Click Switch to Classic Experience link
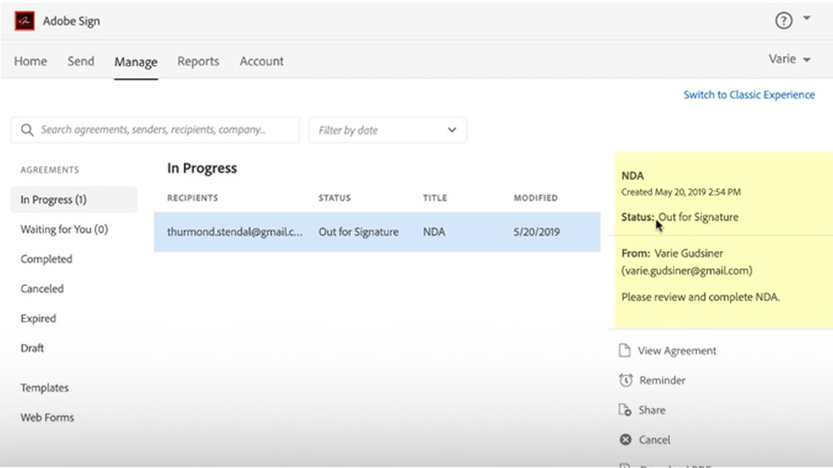 pyautogui.click(x=749, y=95)
